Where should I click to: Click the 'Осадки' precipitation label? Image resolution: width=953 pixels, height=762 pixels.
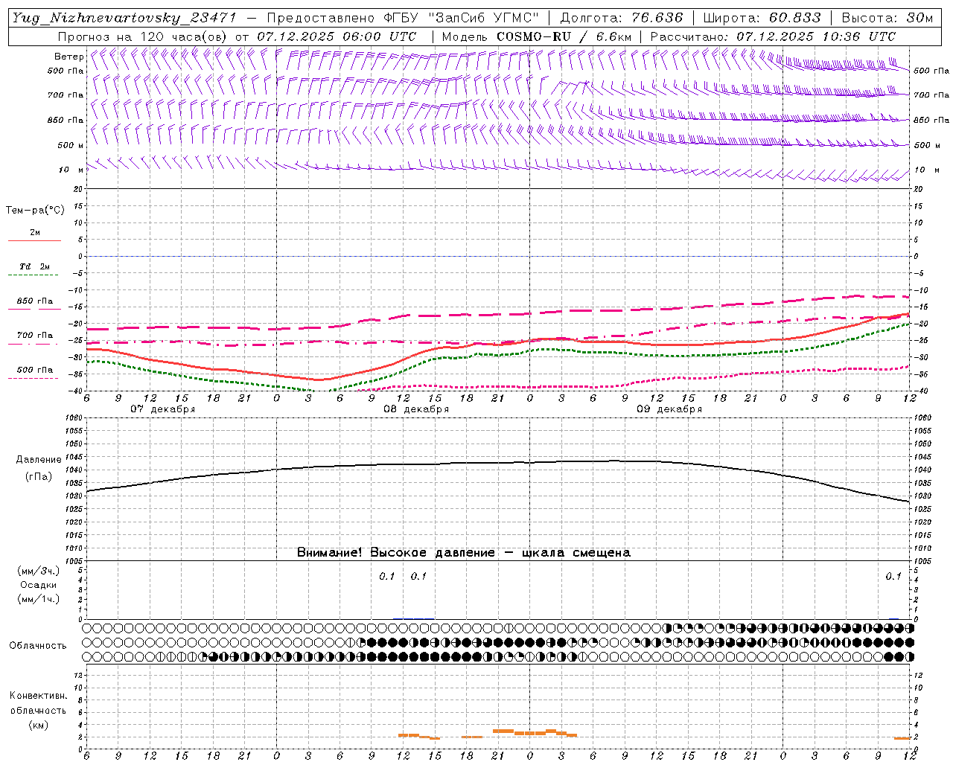[x=38, y=585]
